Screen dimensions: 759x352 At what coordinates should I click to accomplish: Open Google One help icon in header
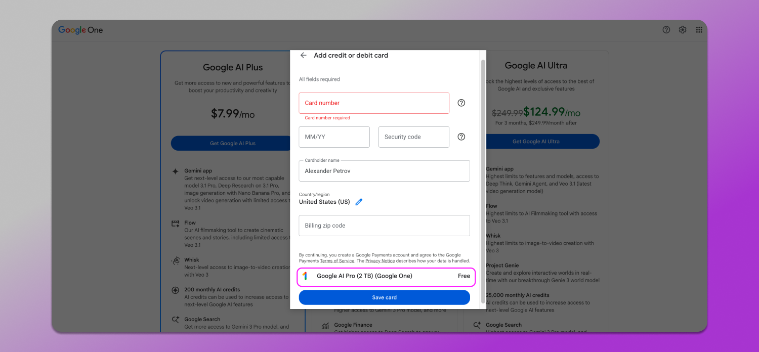tap(666, 30)
